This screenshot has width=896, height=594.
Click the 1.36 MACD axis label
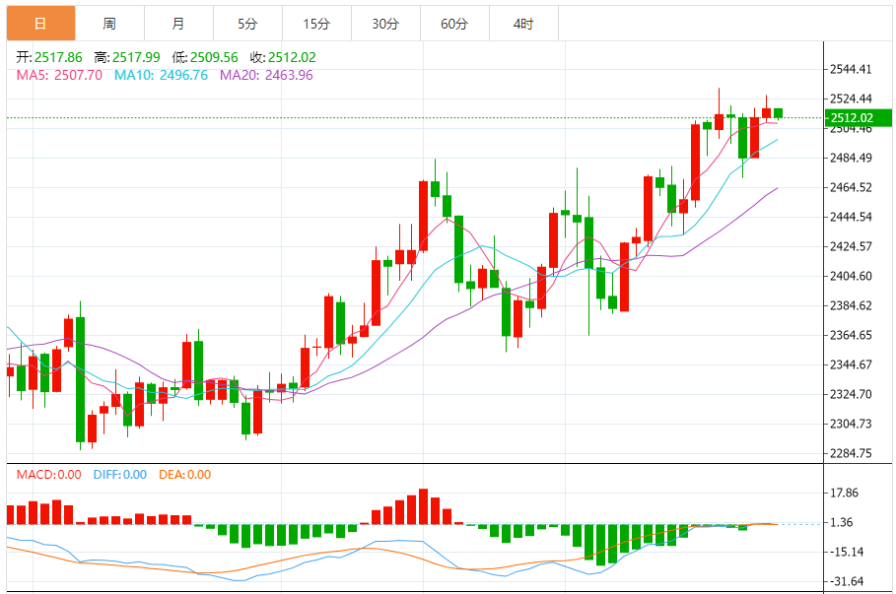tap(841, 523)
